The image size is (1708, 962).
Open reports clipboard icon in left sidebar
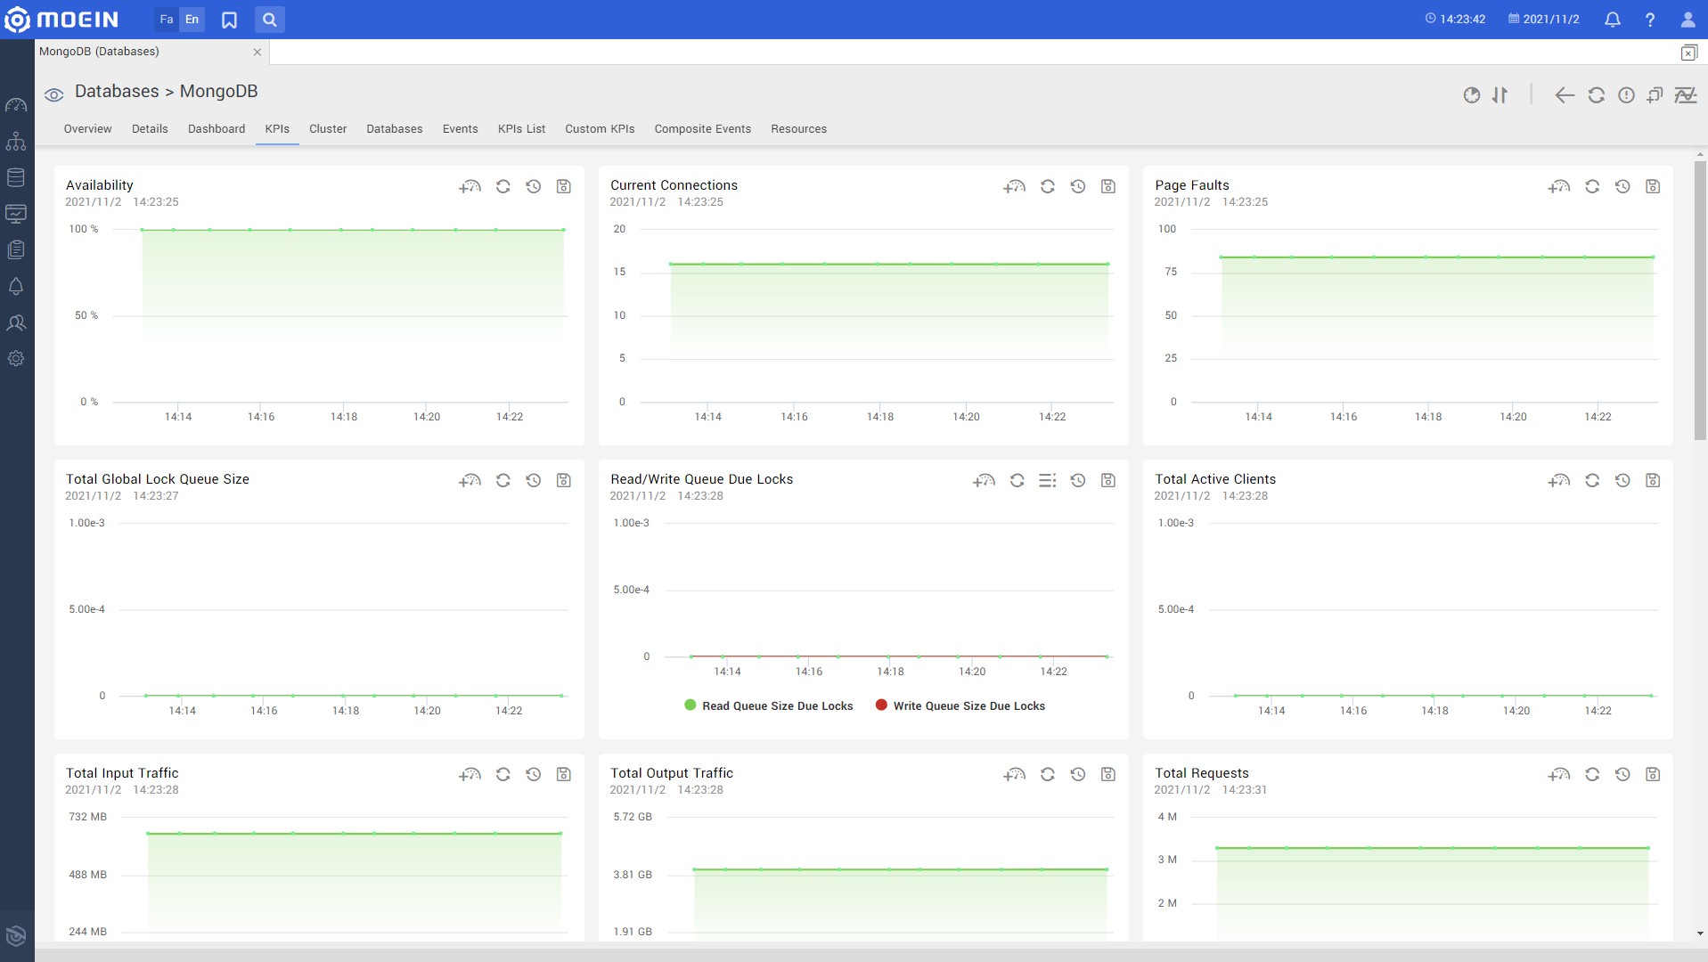[16, 250]
